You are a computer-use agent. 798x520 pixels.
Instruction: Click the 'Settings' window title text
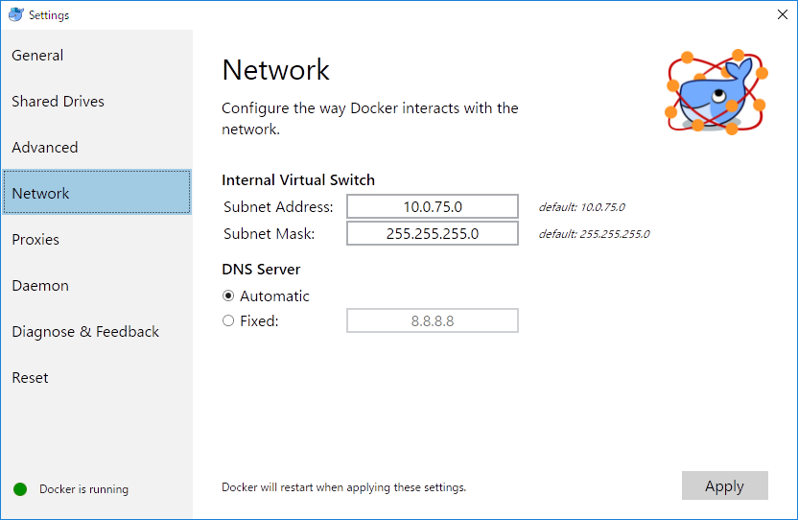click(49, 15)
